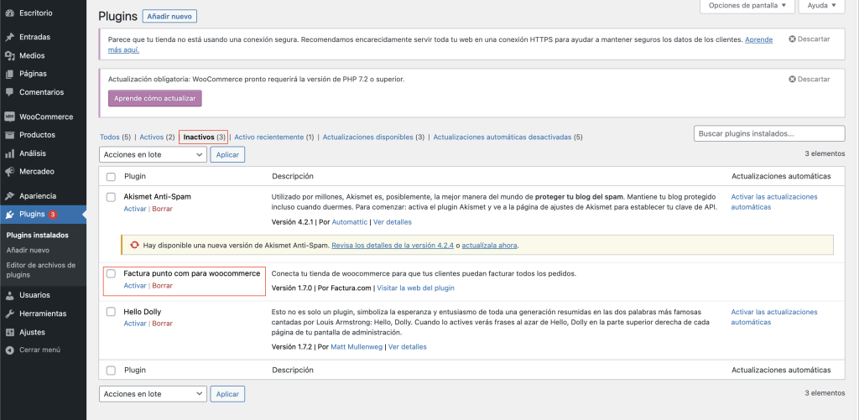Screen dimensions: 859x420
Task: Click the Akismet update refresh icon
Action: point(134,246)
